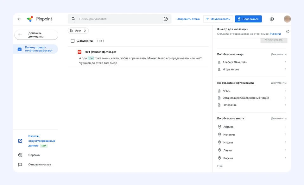Click building icon beside Пятёрочка
Image resolution: width=304 pixels, height=185 pixels.
tap(219, 105)
